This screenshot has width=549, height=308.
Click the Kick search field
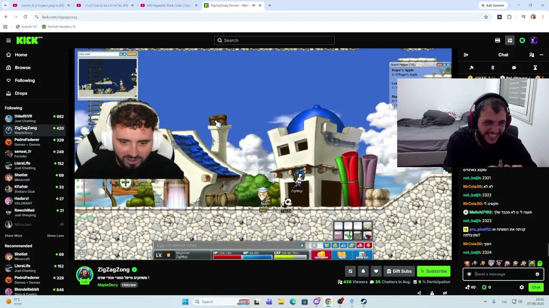pyautogui.click(x=274, y=40)
